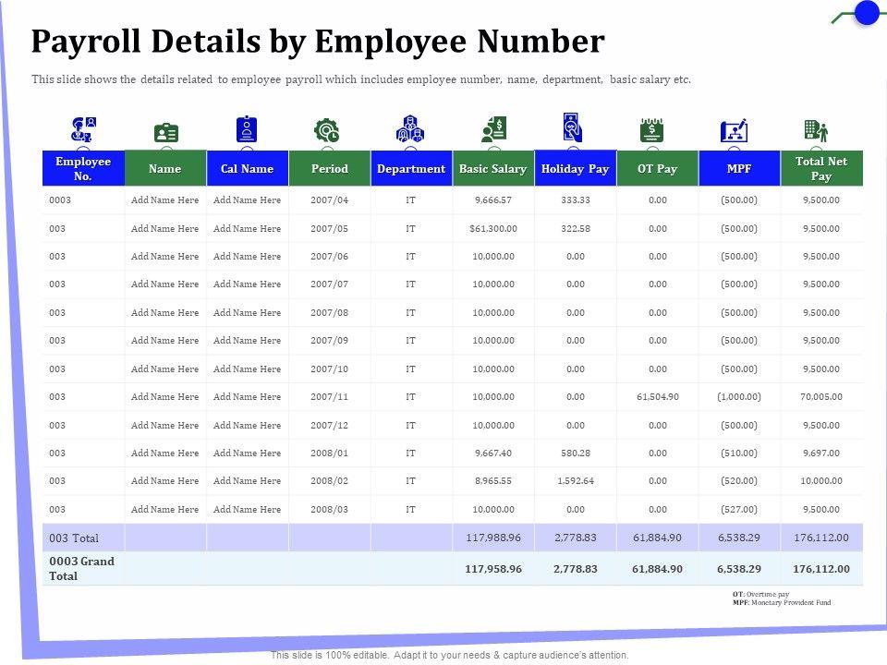Viewport: 887px width, 665px height.
Task: Select the Employee No. column header
Action: (x=83, y=168)
